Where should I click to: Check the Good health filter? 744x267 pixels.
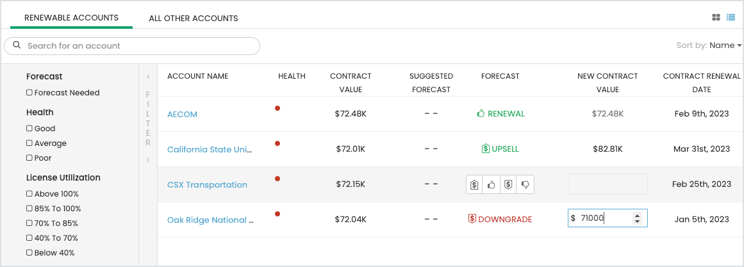click(29, 128)
